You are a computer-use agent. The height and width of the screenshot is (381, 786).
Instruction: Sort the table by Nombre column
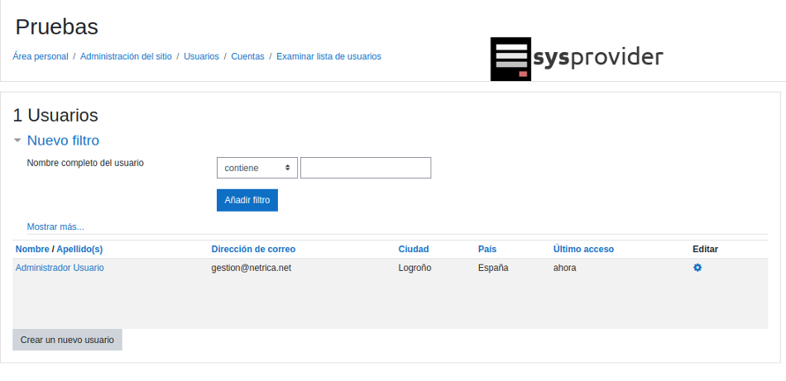32,249
